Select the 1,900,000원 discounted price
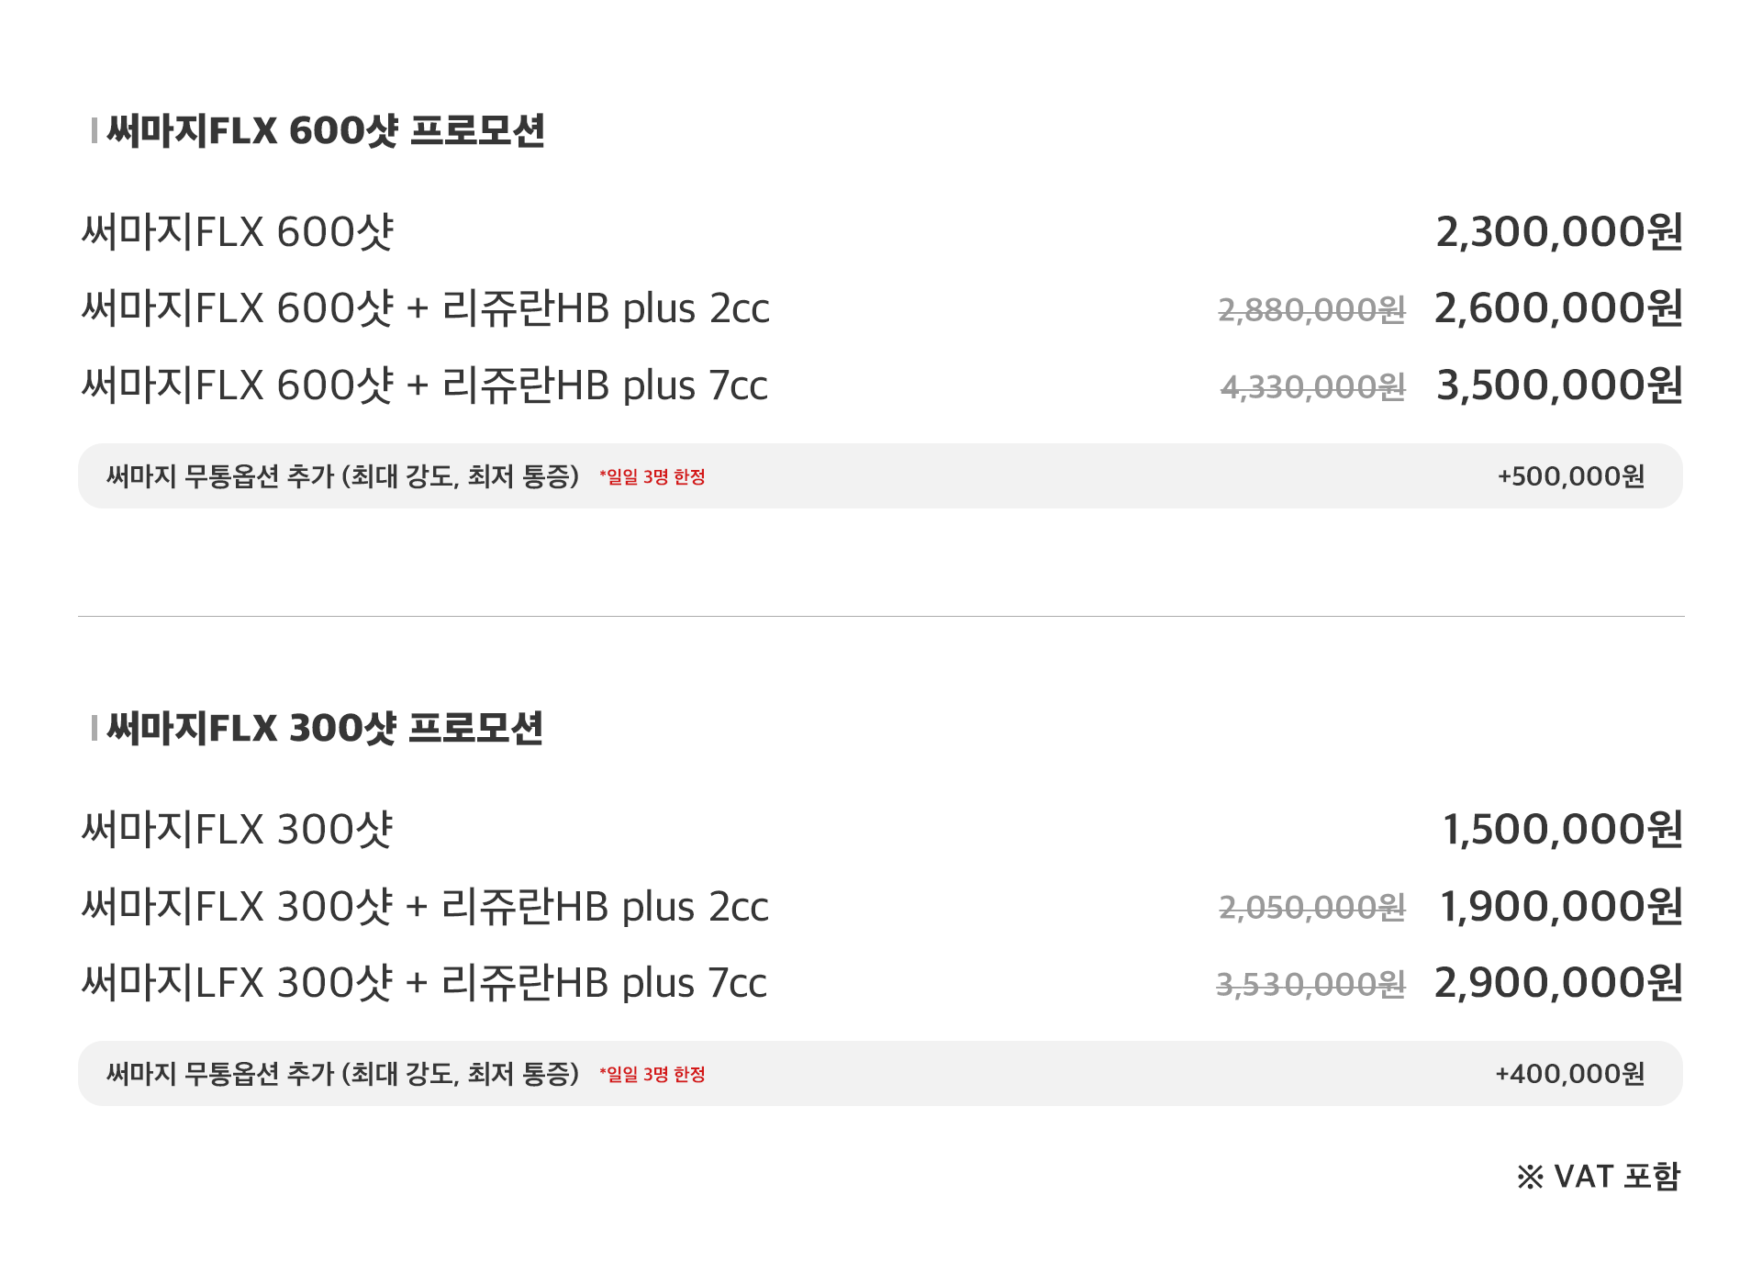This screenshot has height=1285, width=1762. 1560,907
